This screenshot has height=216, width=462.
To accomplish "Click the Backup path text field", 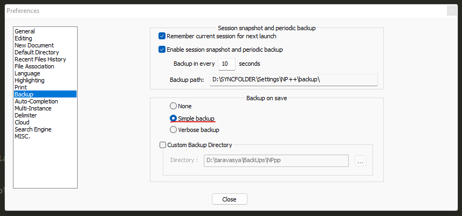I will coord(293,80).
